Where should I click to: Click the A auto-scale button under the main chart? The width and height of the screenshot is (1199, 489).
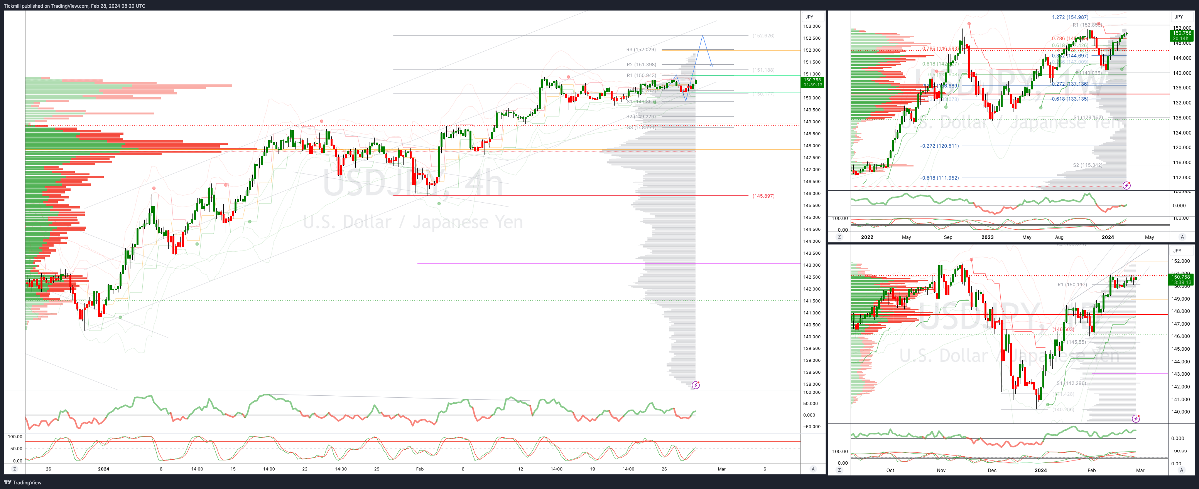[x=813, y=469]
